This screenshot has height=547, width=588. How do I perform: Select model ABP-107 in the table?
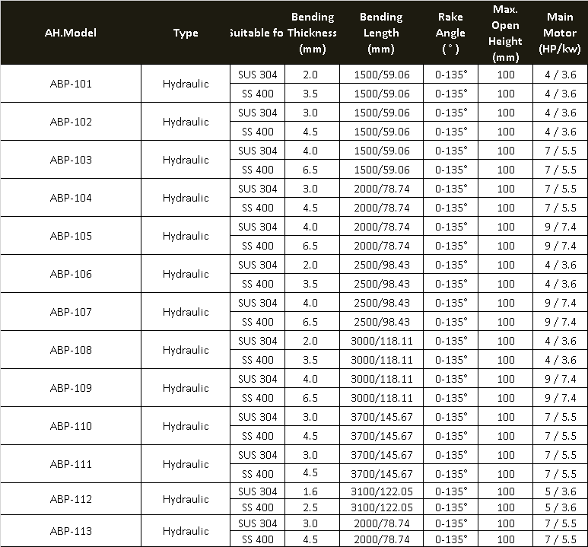point(71,312)
